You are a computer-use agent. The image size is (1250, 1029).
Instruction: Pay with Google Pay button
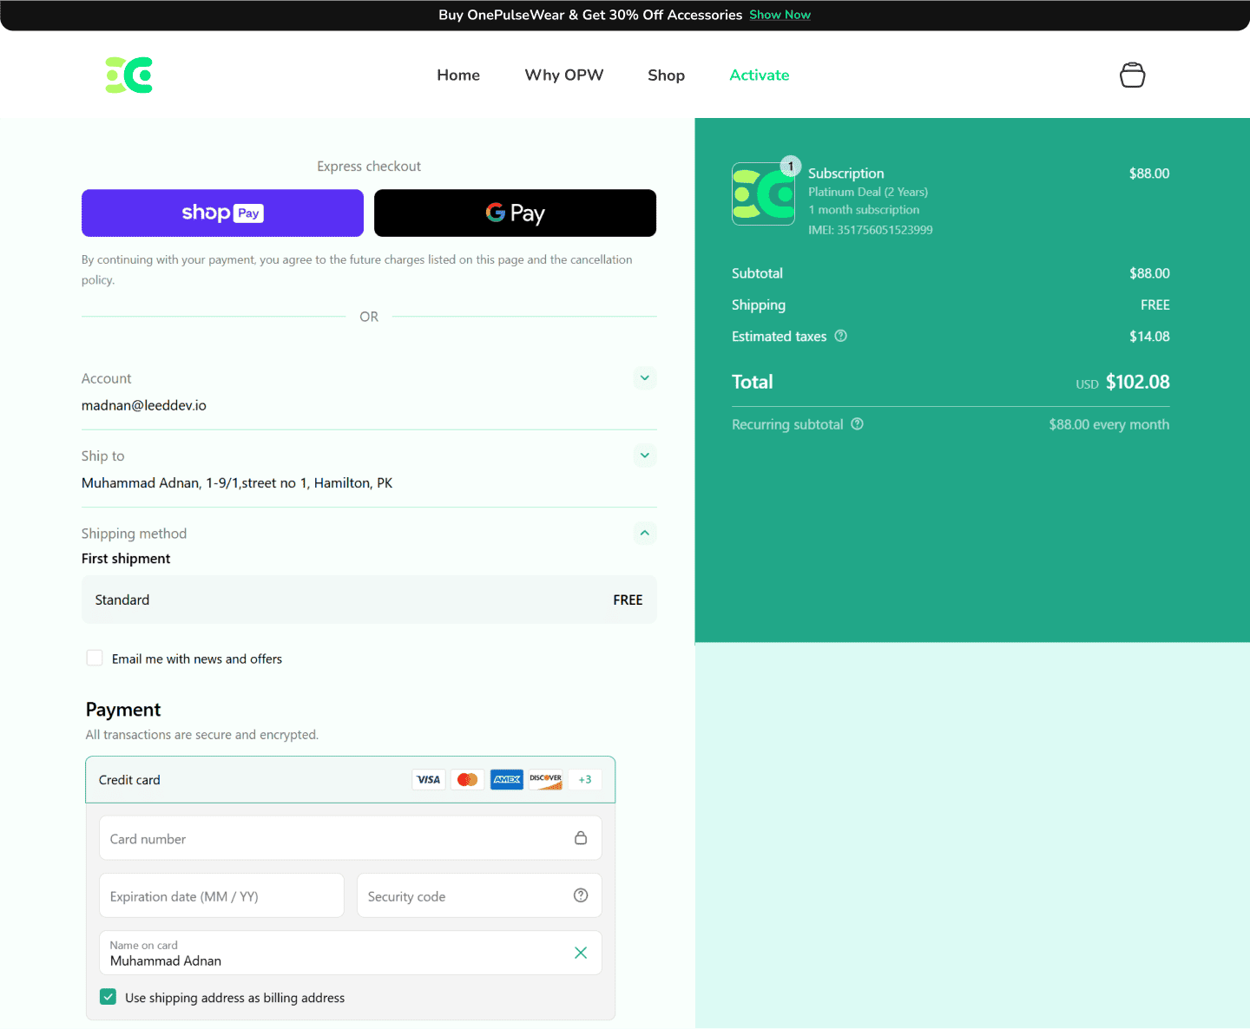click(x=515, y=213)
